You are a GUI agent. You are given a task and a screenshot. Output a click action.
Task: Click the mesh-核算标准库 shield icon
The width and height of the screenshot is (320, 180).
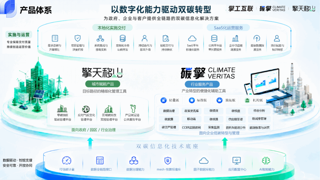coord(168,161)
